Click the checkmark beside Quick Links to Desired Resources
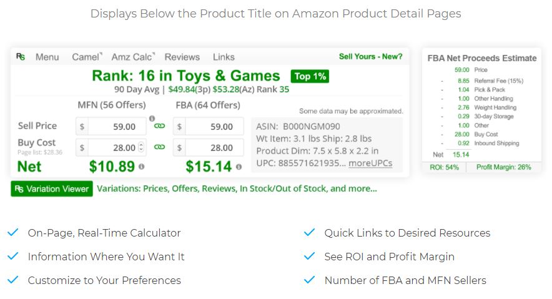The height and width of the screenshot is (299, 552). (310, 232)
